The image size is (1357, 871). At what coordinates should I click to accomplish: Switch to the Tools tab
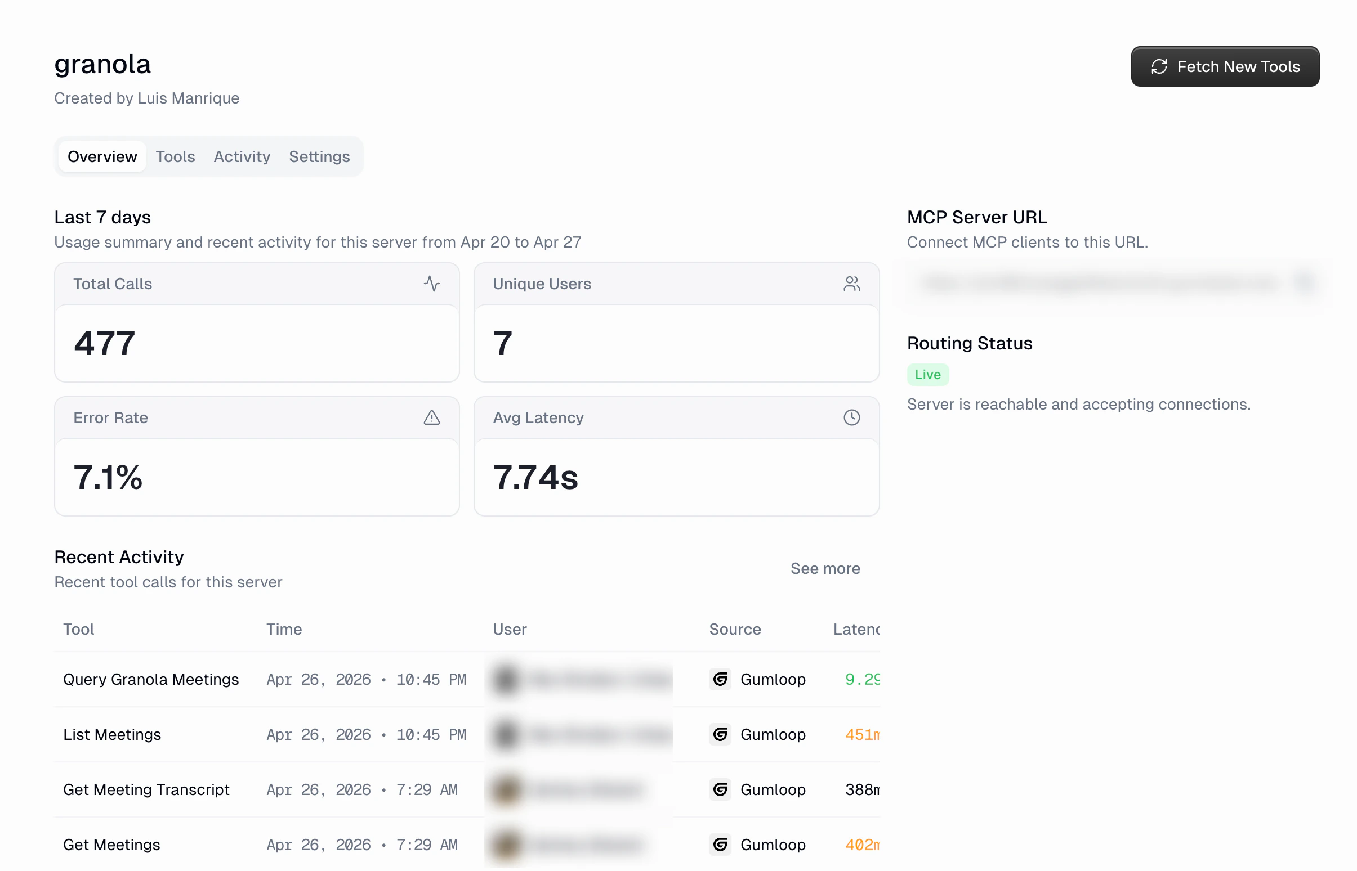[x=176, y=156]
